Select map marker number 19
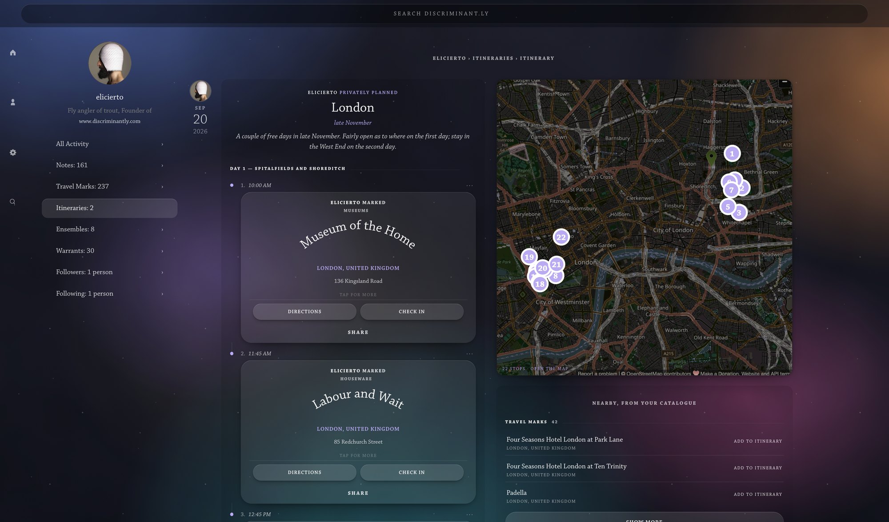The width and height of the screenshot is (889, 522). pyautogui.click(x=529, y=257)
